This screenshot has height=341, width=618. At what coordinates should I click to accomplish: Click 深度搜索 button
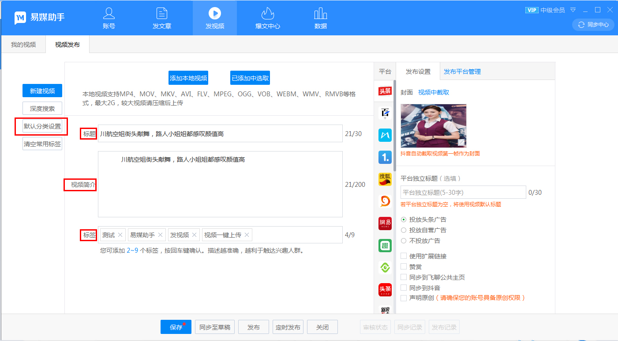point(42,109)
